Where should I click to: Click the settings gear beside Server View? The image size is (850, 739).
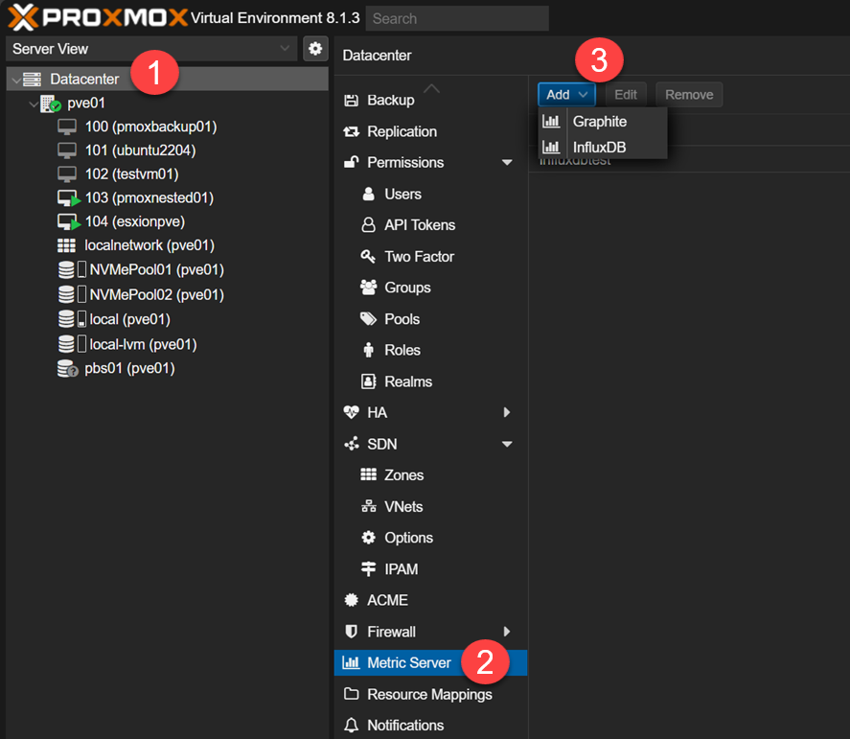coord(316,48)
